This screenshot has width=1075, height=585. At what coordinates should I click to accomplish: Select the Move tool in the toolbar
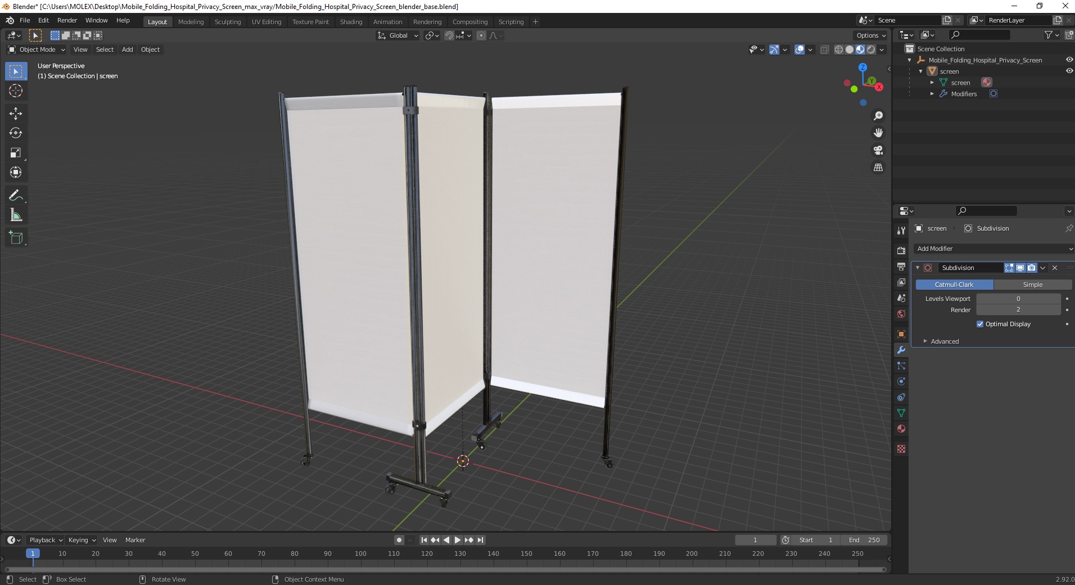(16, 113)
